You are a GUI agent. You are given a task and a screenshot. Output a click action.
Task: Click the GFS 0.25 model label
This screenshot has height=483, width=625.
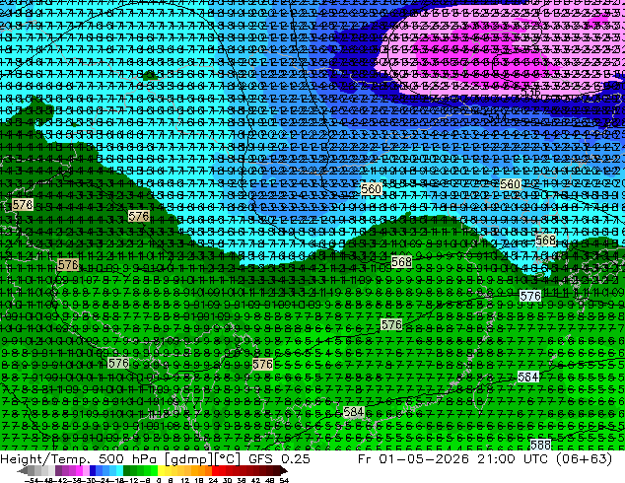click(x=279, y=458)
